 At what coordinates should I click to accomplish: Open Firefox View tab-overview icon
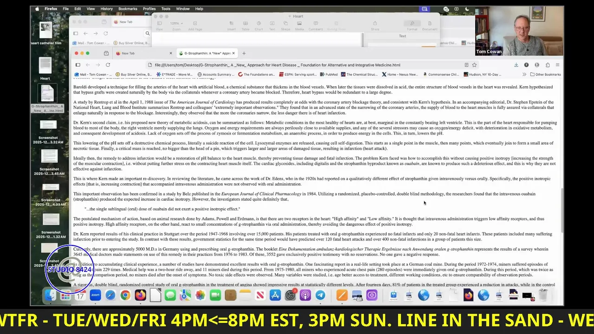coord(106,53)
